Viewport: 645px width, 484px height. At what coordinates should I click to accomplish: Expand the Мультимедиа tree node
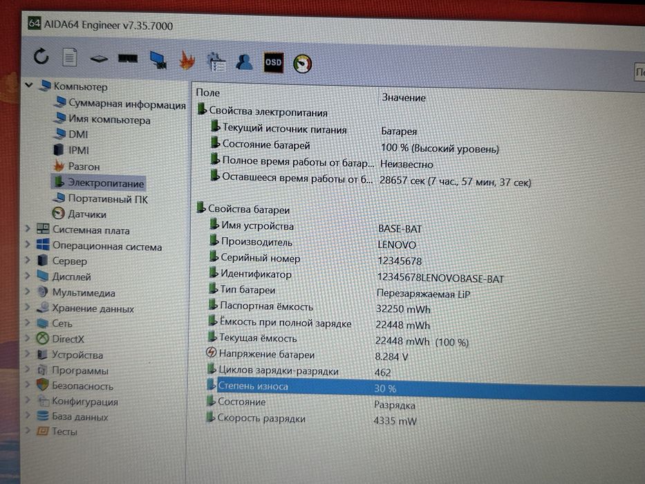(x=28, y=291)
